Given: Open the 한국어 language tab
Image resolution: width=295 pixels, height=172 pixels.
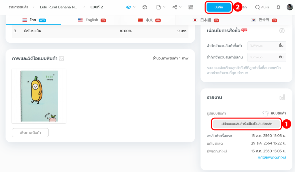Looking at the screenshot, I should [263, 20].
